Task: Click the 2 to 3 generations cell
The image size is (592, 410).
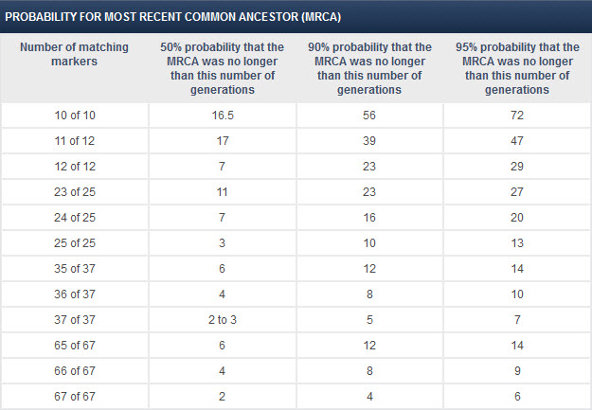Action: pyautogui.click(x=223, y=320)
